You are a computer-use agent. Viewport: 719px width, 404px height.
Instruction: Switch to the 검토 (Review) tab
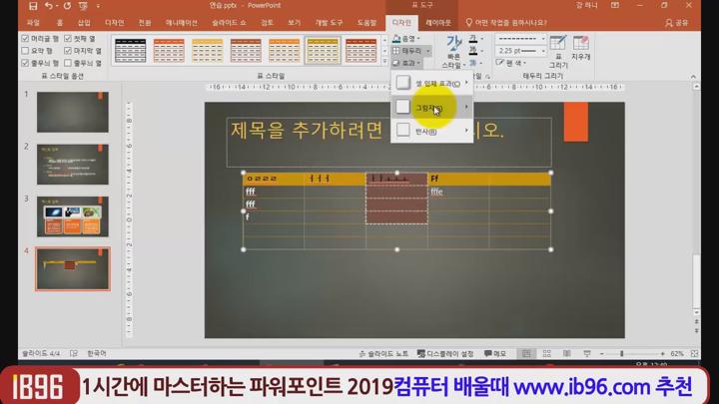(x=267, y=22)
